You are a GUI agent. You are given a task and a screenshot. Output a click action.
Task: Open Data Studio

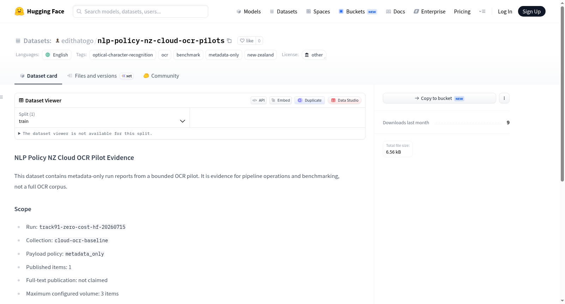click(345, 100)
